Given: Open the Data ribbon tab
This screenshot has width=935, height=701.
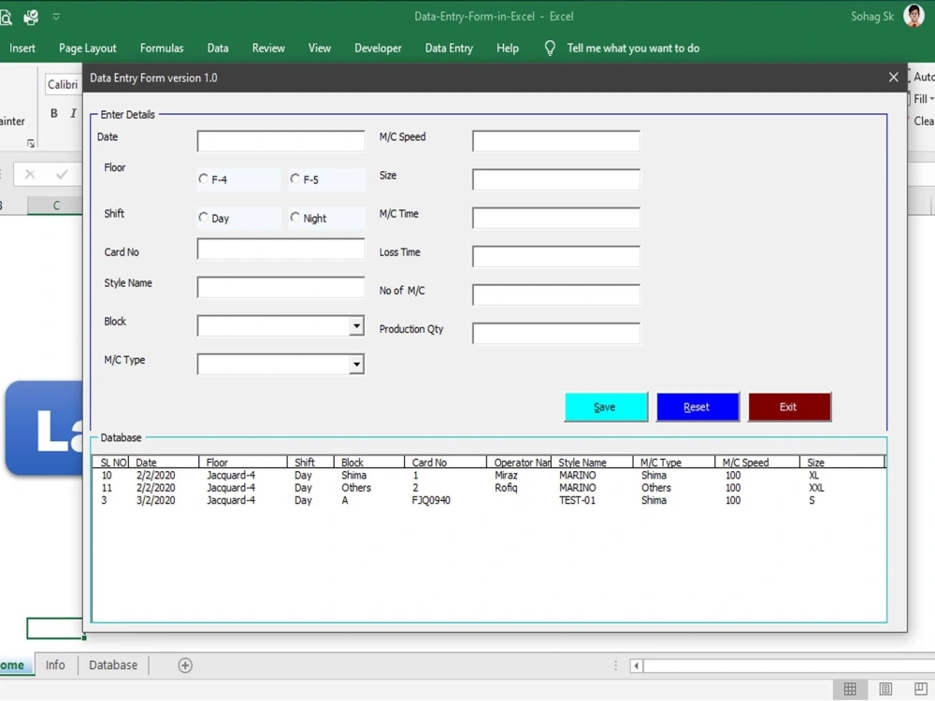Looking at the screenshot, I should pyautogui.click(x=218, y=49).
